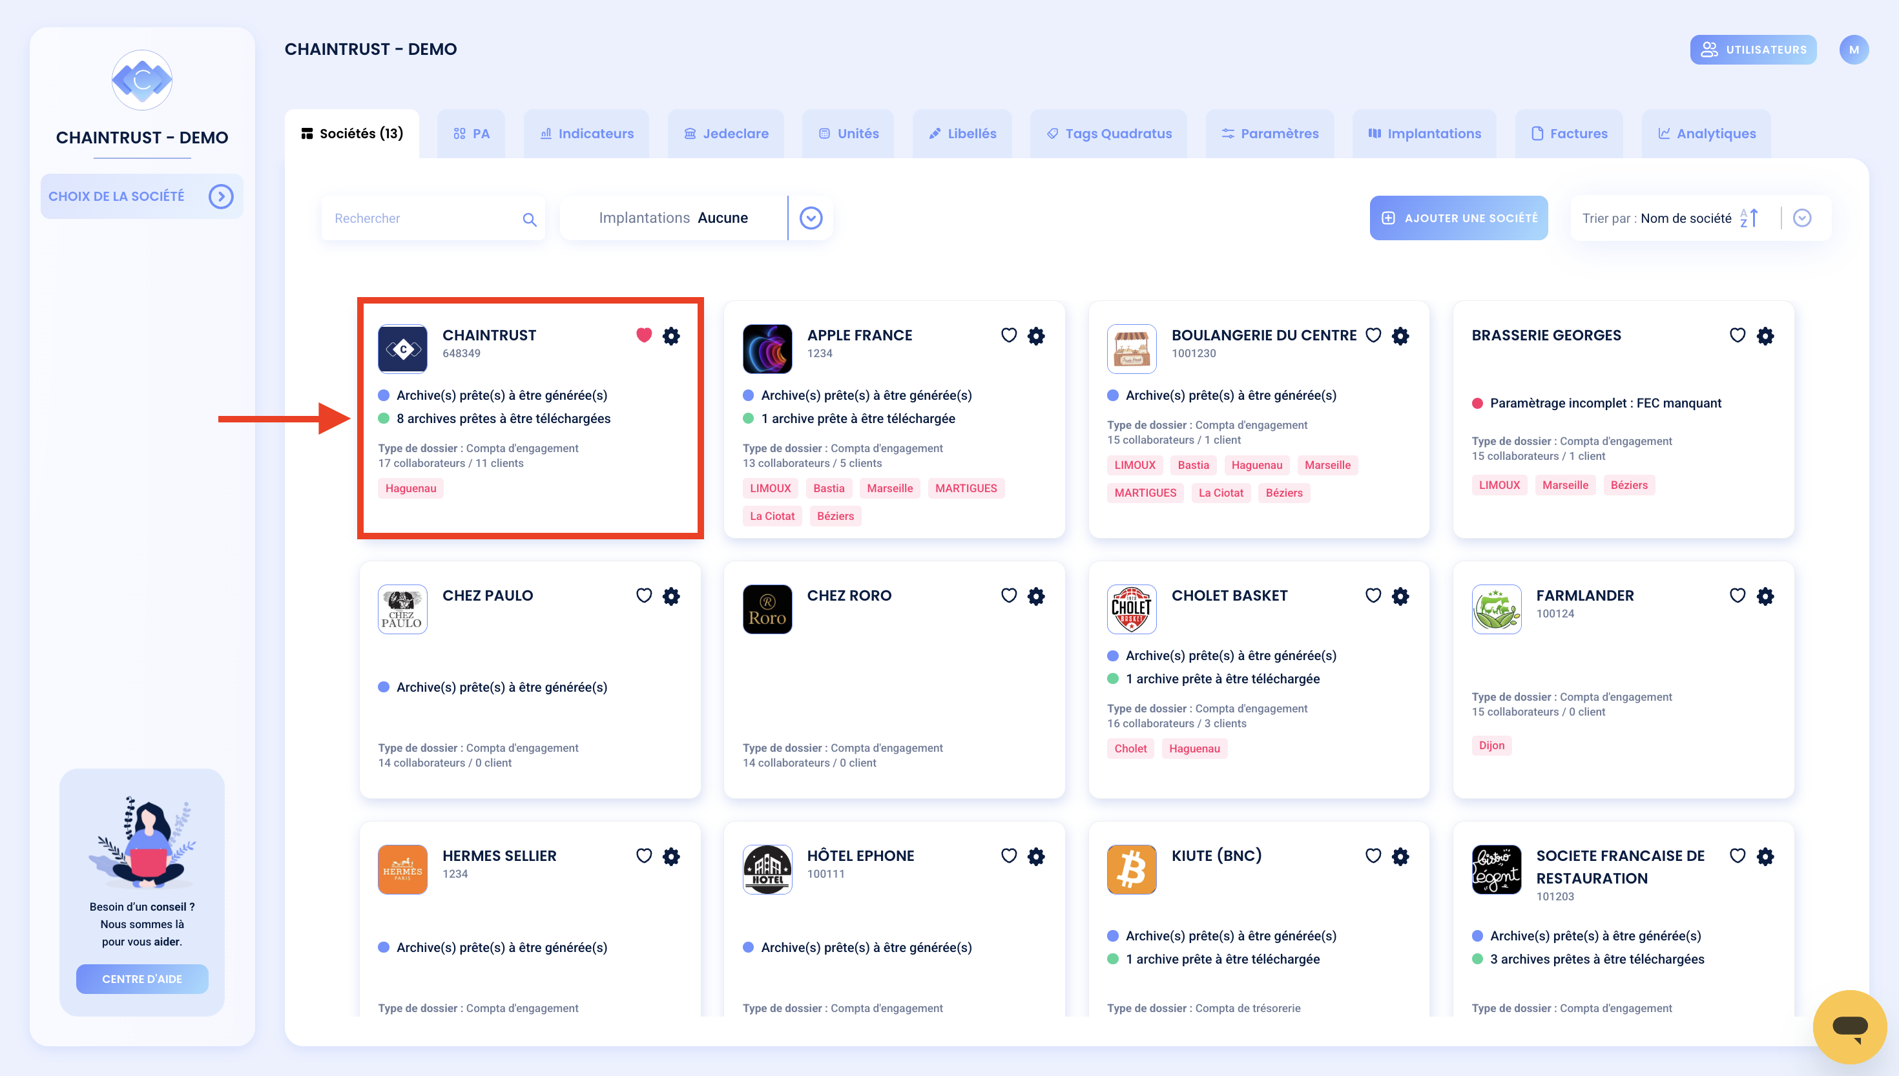Screen dimensions: 1899x1076
Task: Click the Dijon tag on FARMLANDER card
Action: point(1491,746)
